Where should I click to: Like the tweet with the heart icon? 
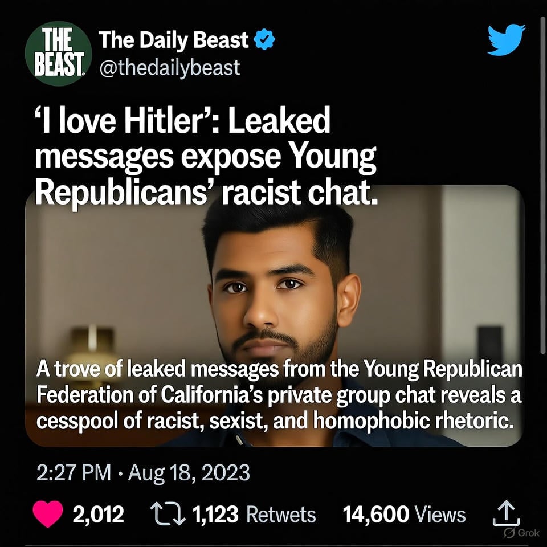click(48, 513)
